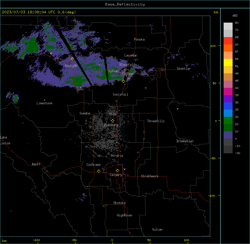Click the indigo swatch between 10 and 0
The width and height of the screenshot is (250, 244).
(x=228, y=135)
